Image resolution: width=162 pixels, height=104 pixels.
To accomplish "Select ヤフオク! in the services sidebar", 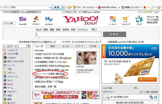I will coord(11,54).
